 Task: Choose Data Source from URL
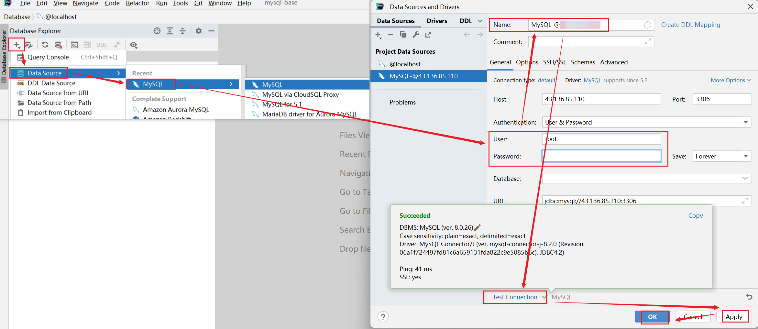(68, 93)
